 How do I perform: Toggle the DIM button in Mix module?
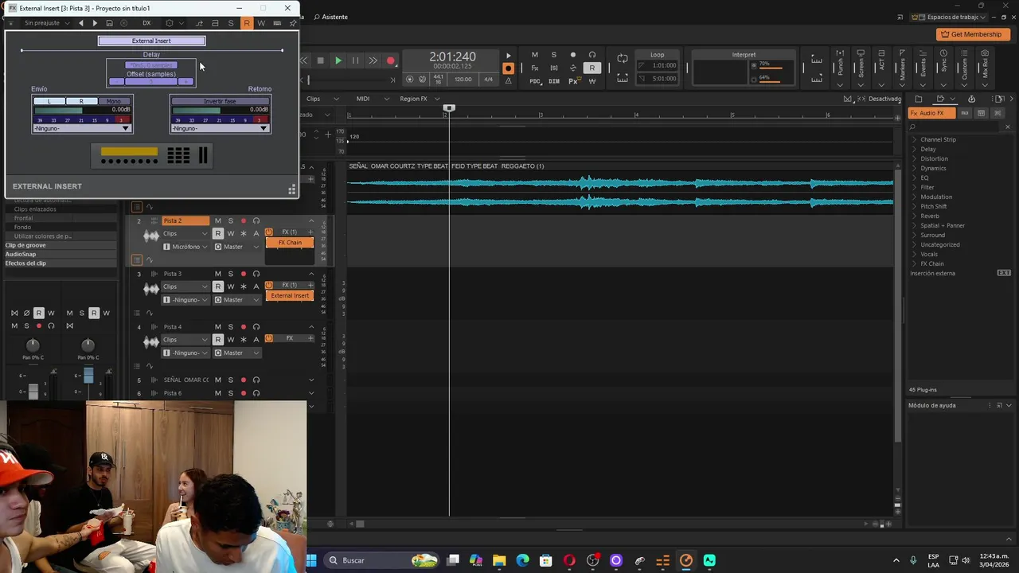[x=554, y=81]
